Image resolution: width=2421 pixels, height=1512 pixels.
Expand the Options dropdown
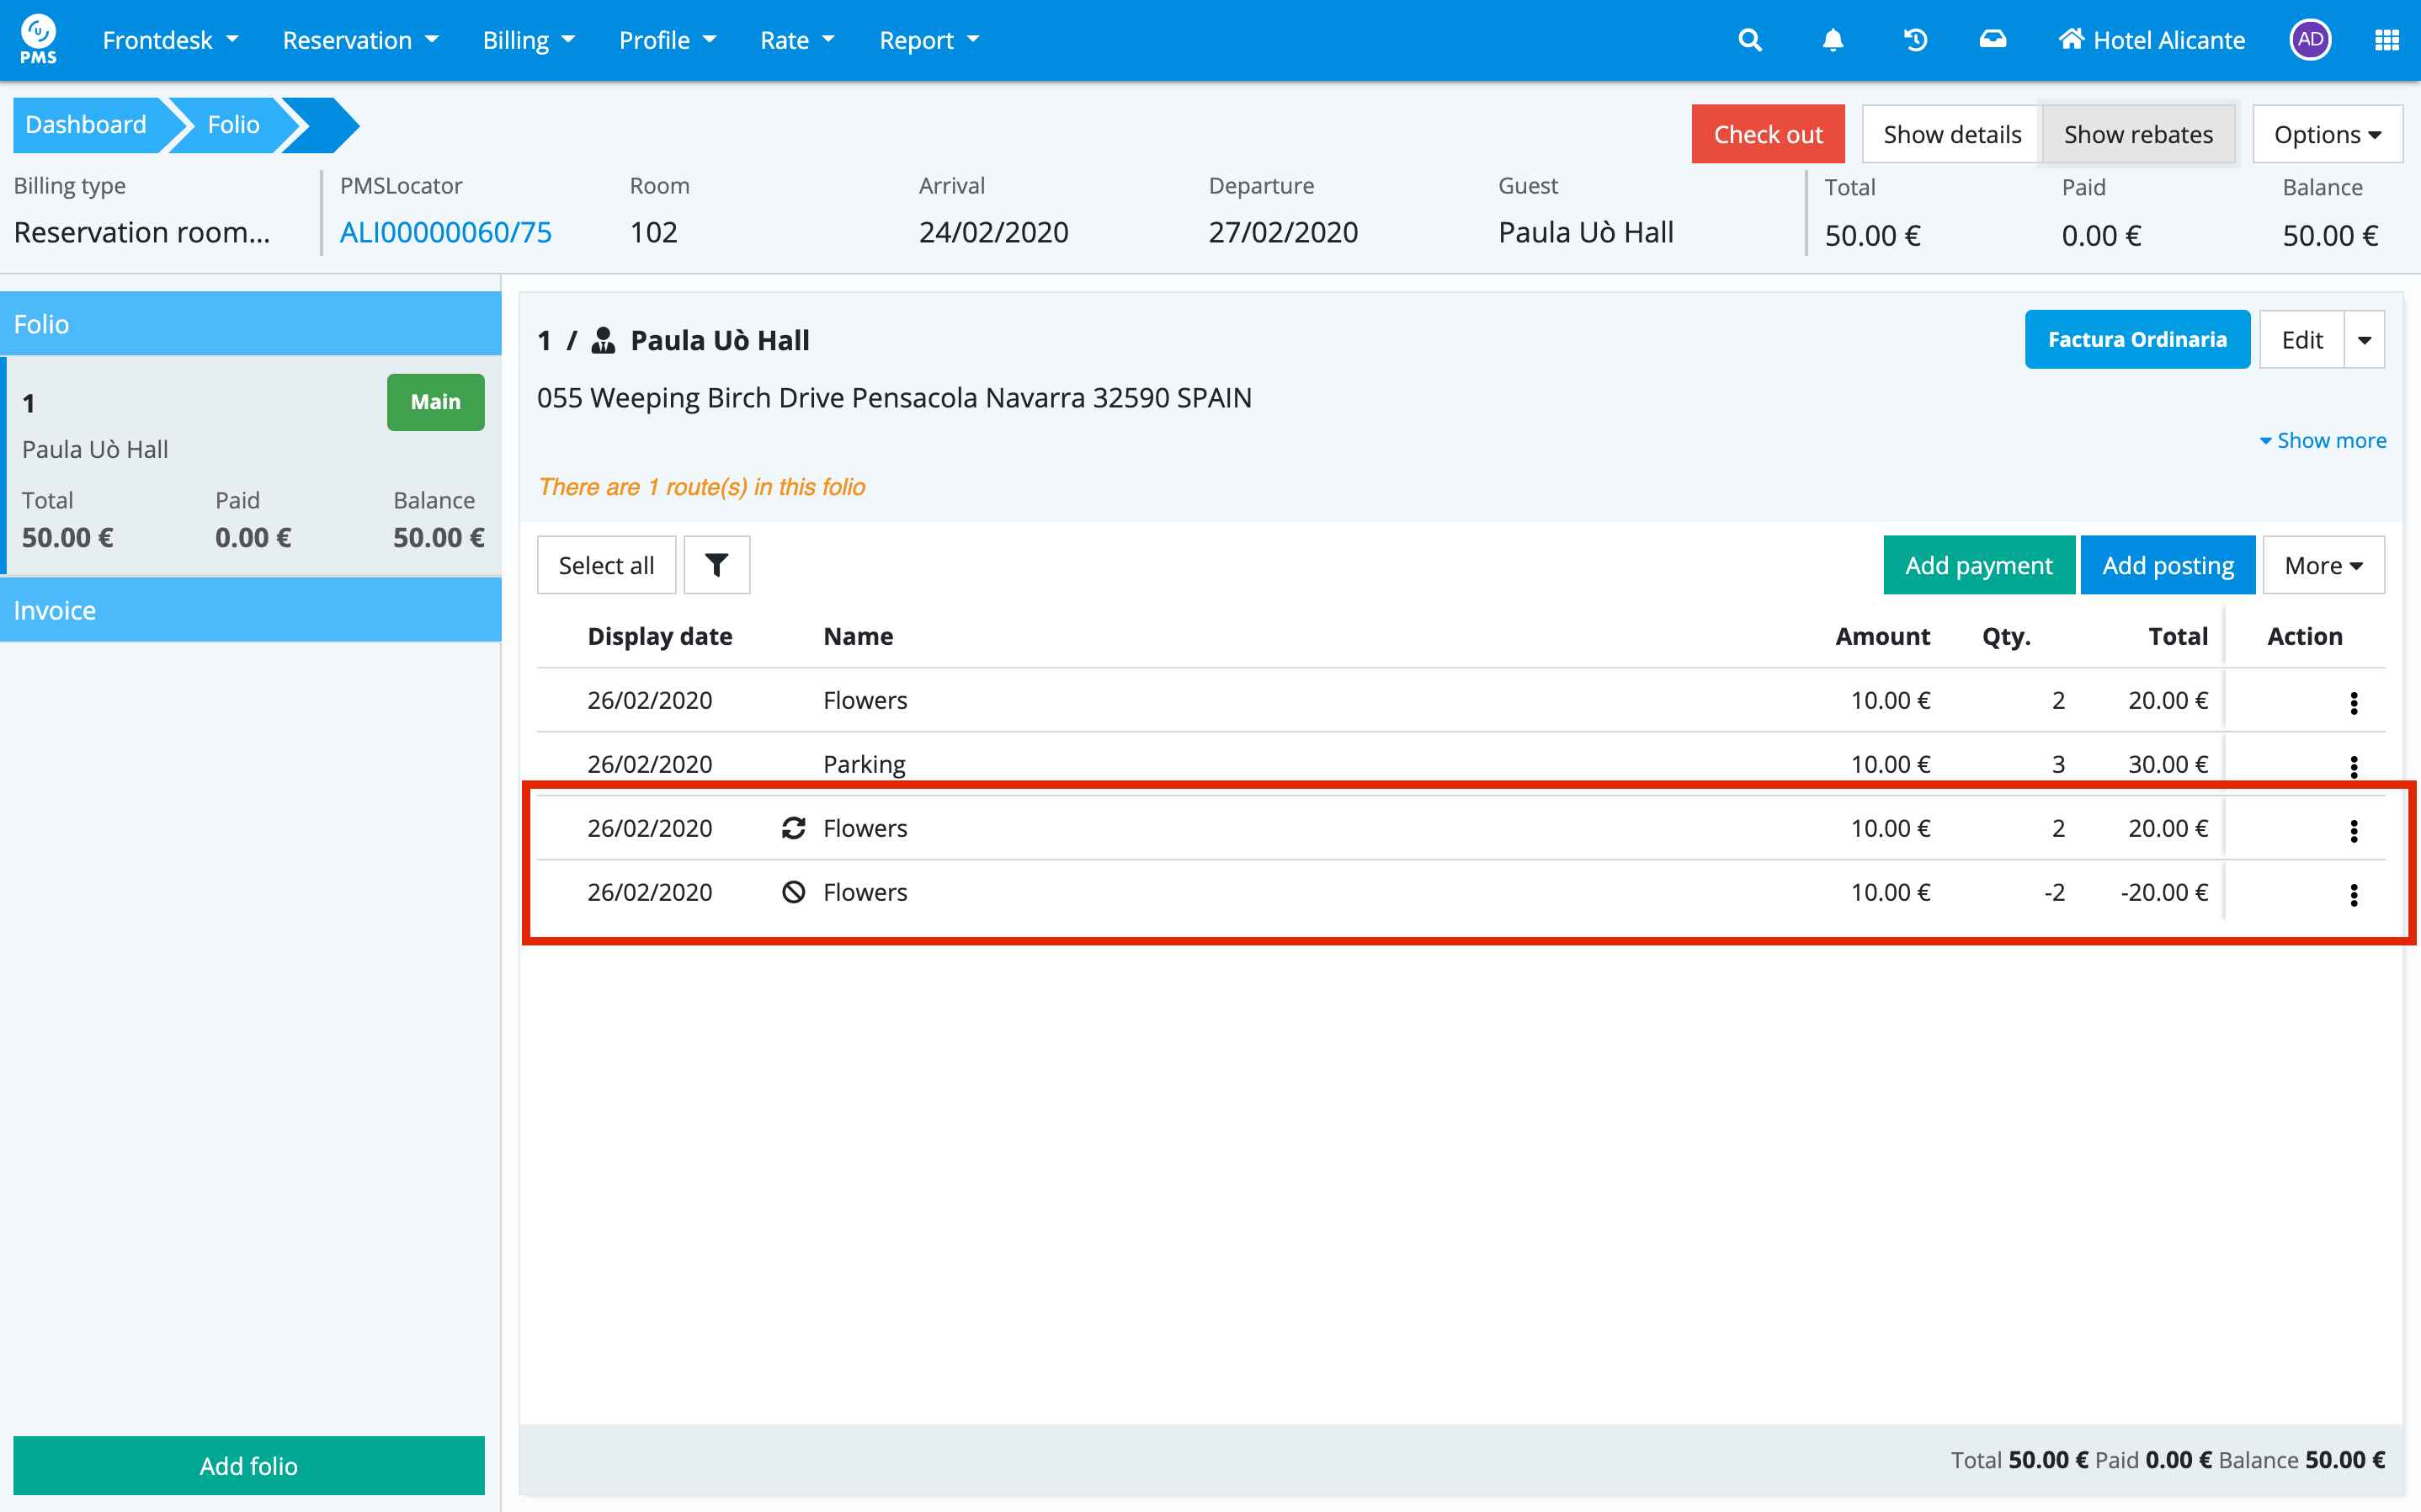point(2326,134)
